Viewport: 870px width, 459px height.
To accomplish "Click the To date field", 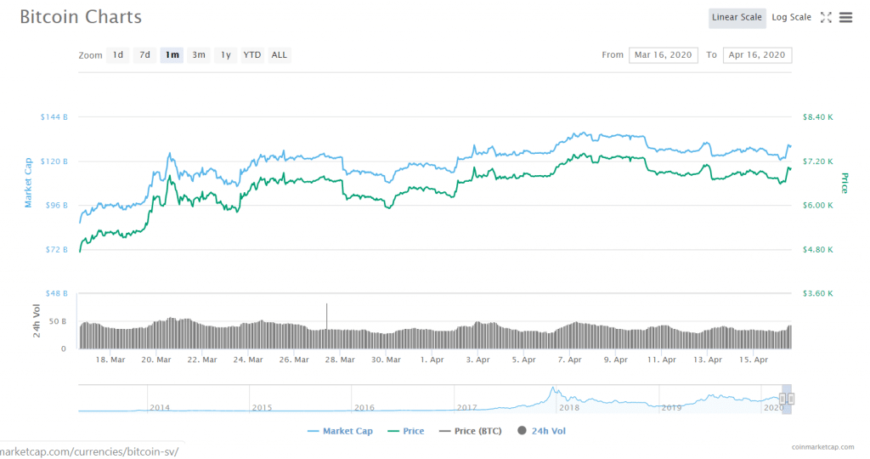I will [757, 55].
